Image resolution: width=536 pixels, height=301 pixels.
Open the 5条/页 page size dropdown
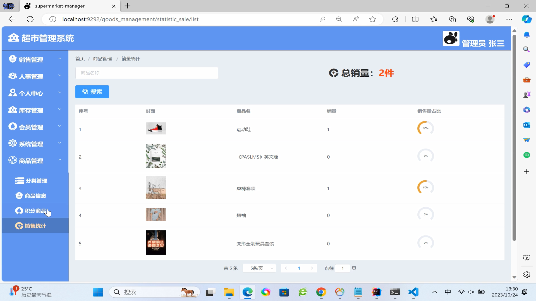coord(259,268)
